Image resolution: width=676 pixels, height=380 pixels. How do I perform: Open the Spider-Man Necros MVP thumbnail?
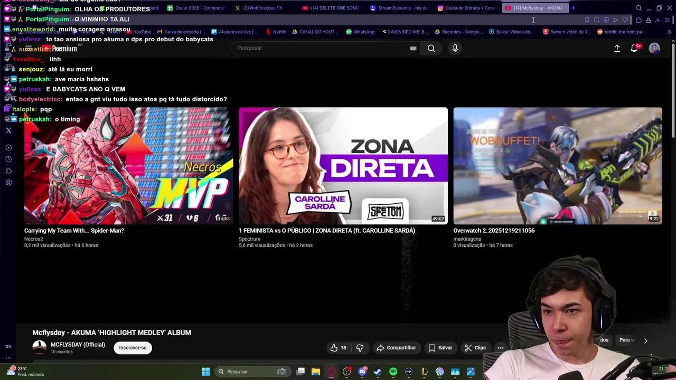tap(128, 166)
